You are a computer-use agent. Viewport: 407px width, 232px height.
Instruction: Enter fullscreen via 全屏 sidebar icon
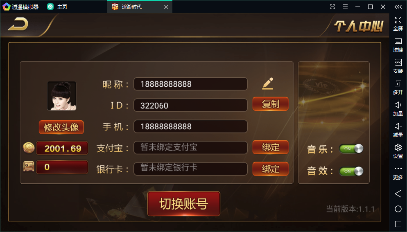pyautogui.click(x=398, y=24)
